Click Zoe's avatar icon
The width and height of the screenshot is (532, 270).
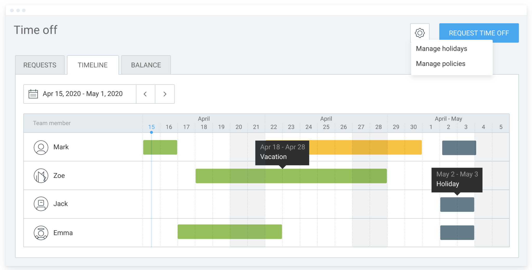pos(41,176)
